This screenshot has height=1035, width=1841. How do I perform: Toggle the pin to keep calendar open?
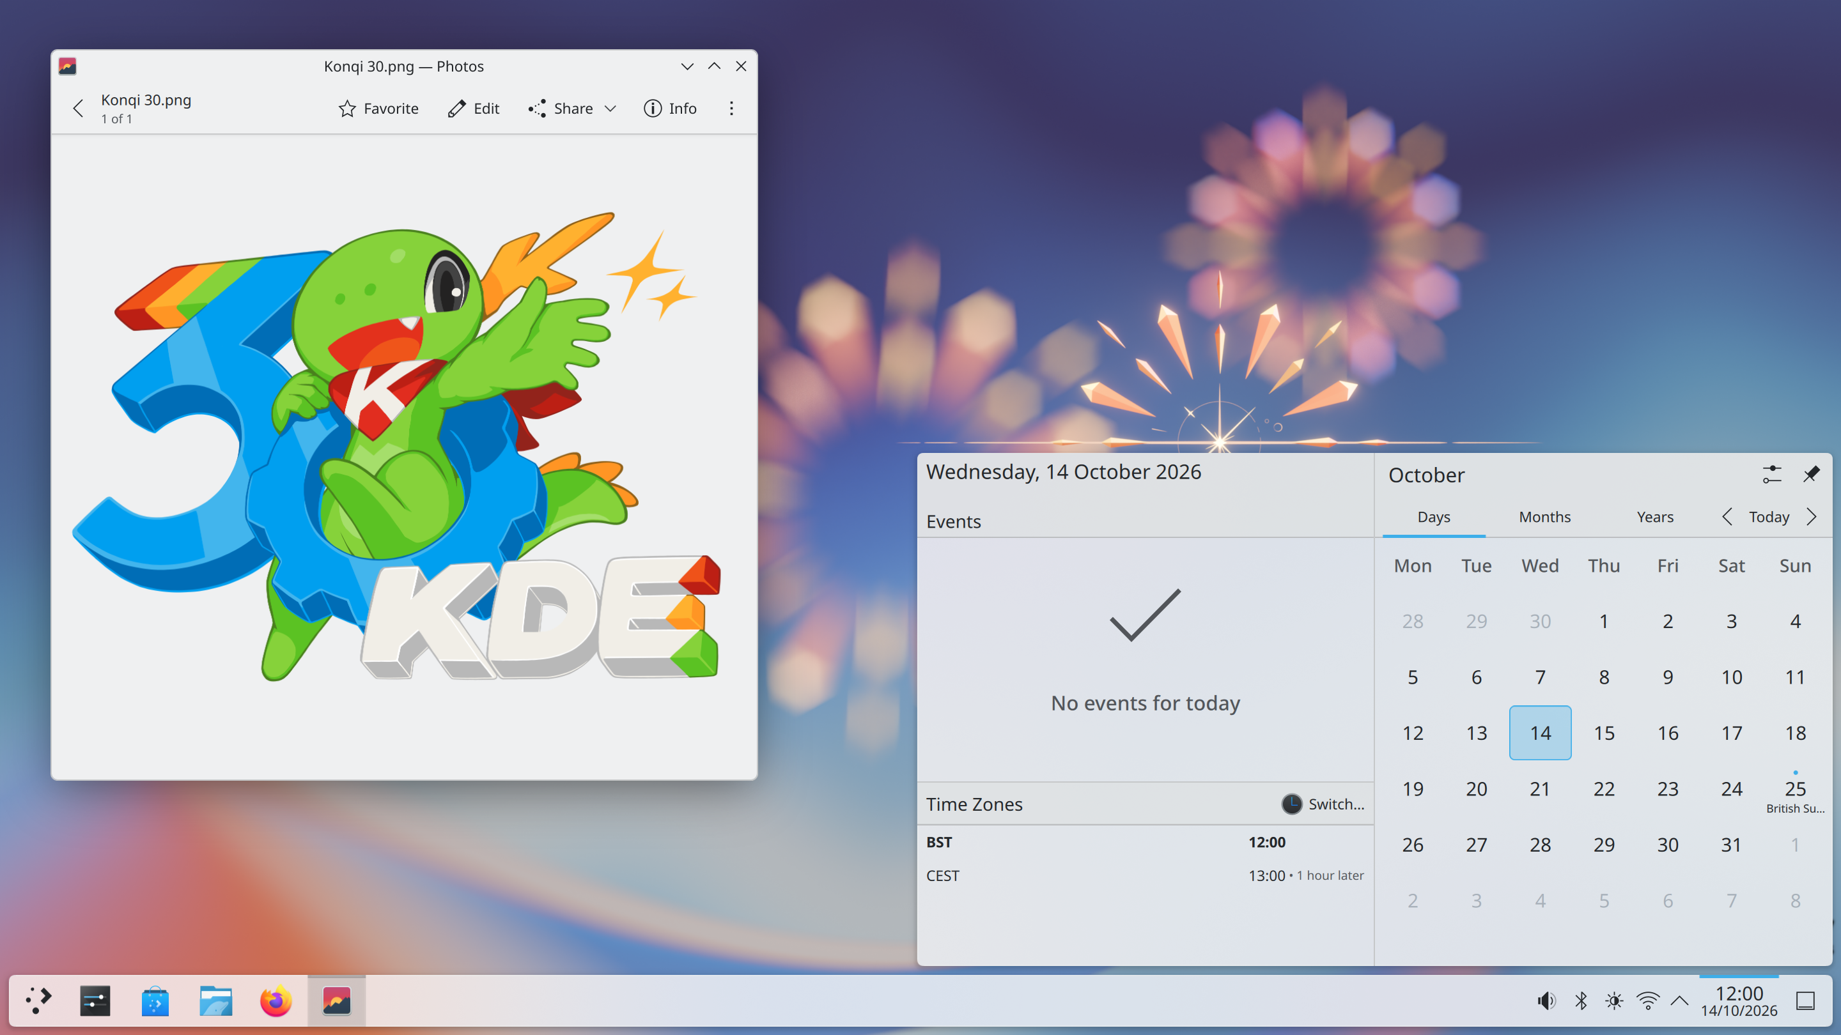[1811, 474]
